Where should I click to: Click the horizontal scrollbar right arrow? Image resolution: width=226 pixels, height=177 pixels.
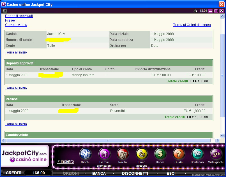(217, 140)
